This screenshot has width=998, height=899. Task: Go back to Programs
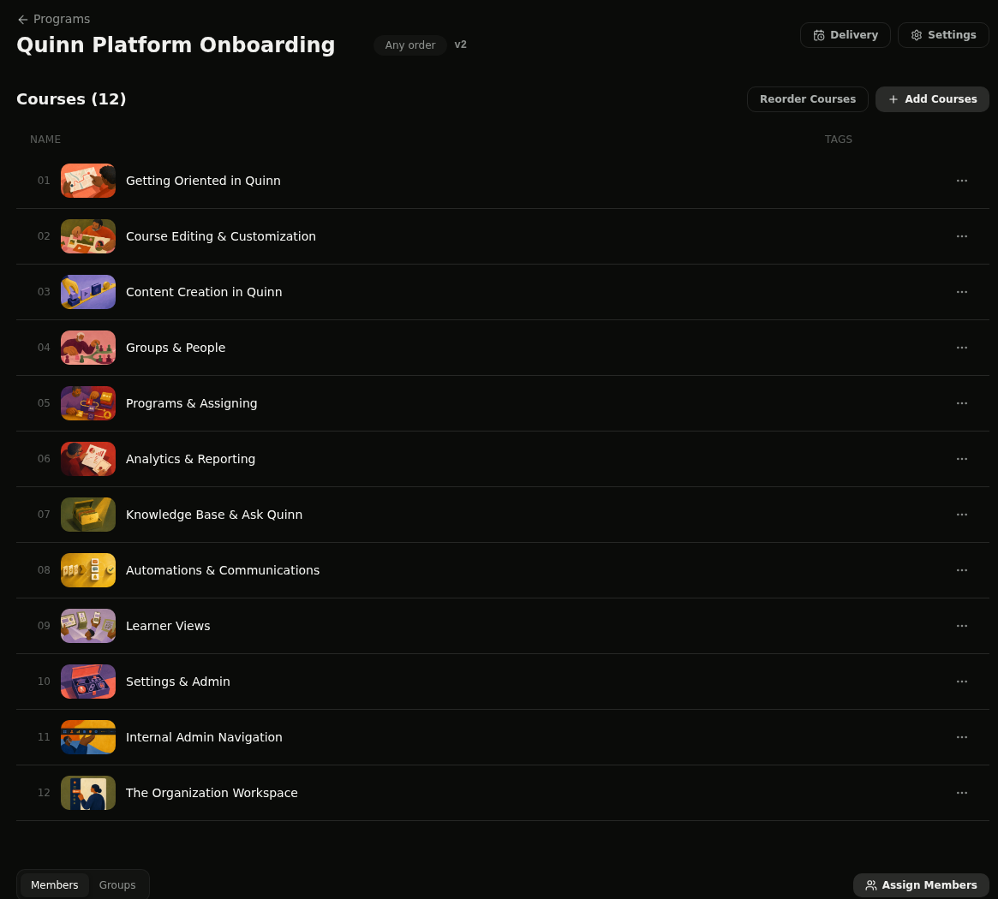pyautogui.click(x=53, y=19)
